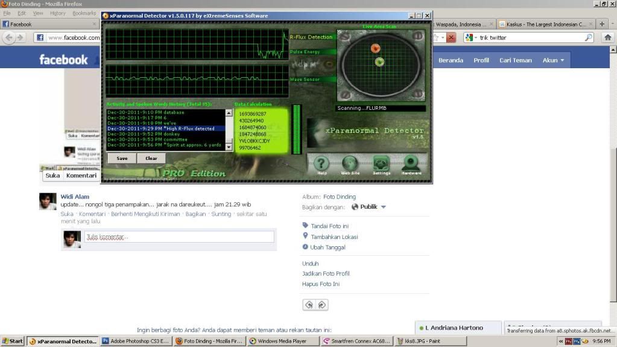Open the File menu in Firefox
This screenshot has width=617, height=347.
pos(7,13)
